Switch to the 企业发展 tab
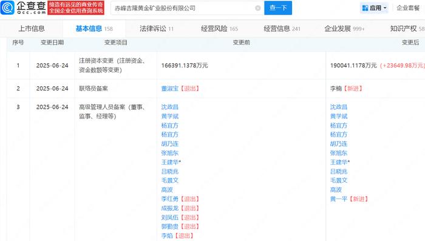The height and width of the screenshot is (241, 425). pos(344,29)
